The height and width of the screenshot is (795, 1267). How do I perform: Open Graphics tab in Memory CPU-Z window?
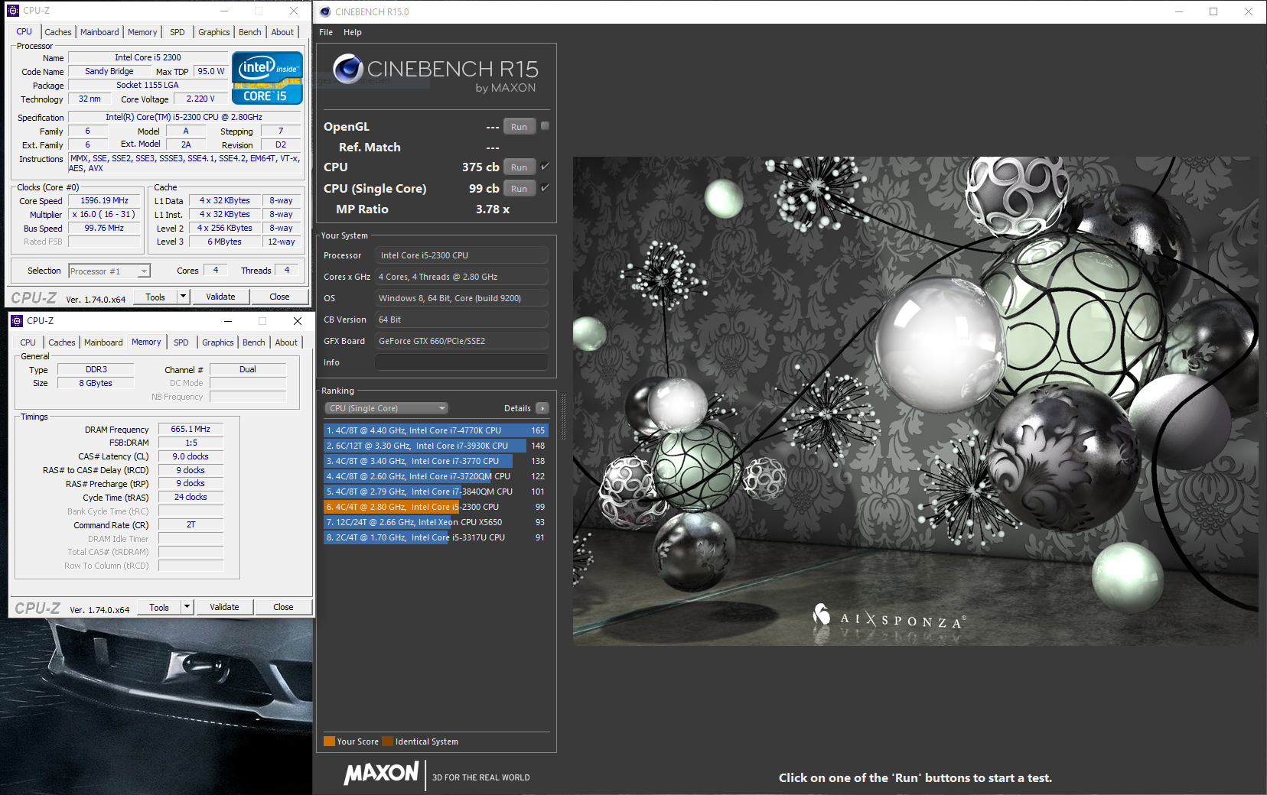click(217, 342)
